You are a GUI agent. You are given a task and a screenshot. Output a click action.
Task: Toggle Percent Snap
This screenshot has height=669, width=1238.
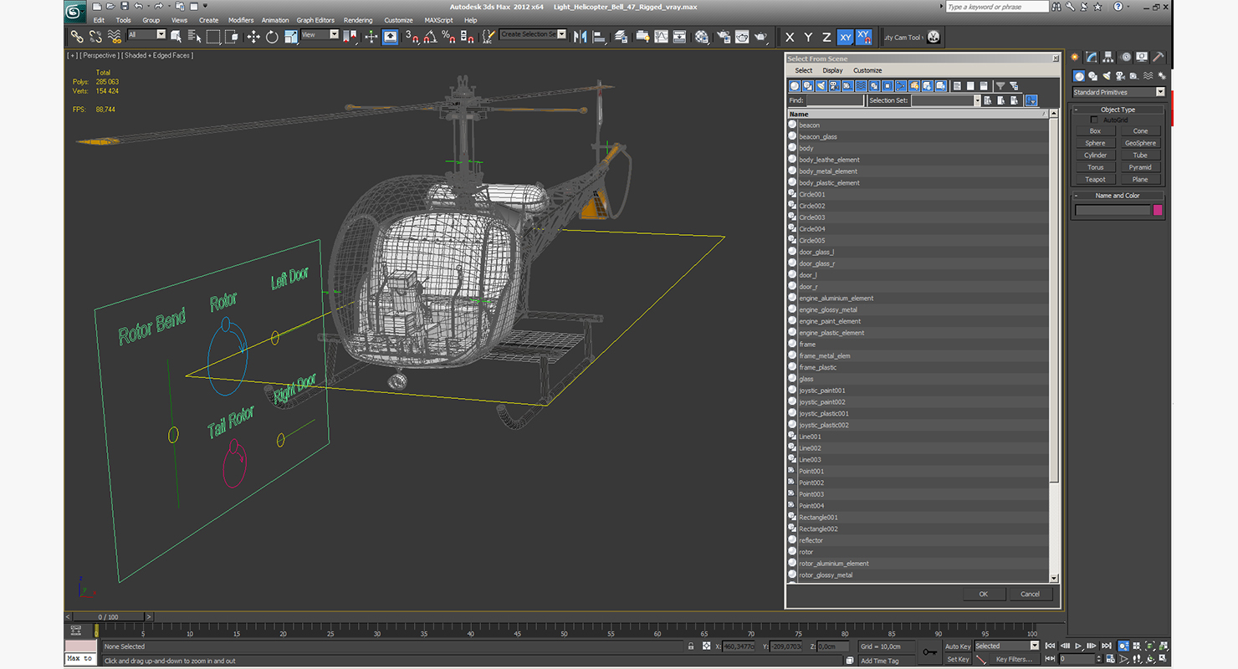(x=448, y=37)
